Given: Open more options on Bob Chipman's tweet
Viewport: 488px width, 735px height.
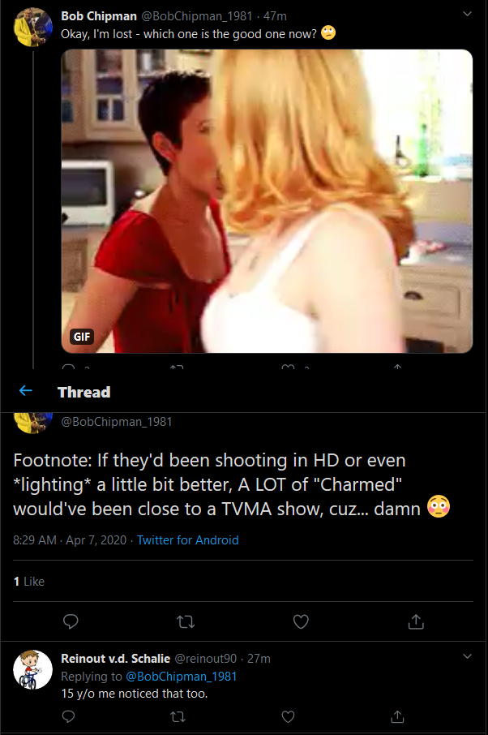Looking at the screenshot, I should pos(467,14).
